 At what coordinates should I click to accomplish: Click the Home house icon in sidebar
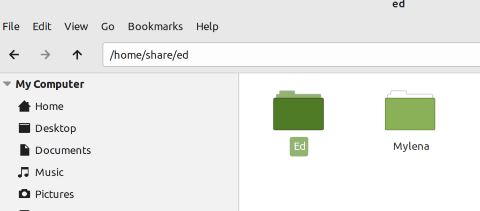click(24, 106)
